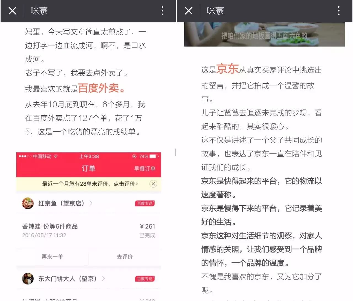Dismiss the unrated orders banner with the circled X
The image size is (353, 301).
(153, 184)
